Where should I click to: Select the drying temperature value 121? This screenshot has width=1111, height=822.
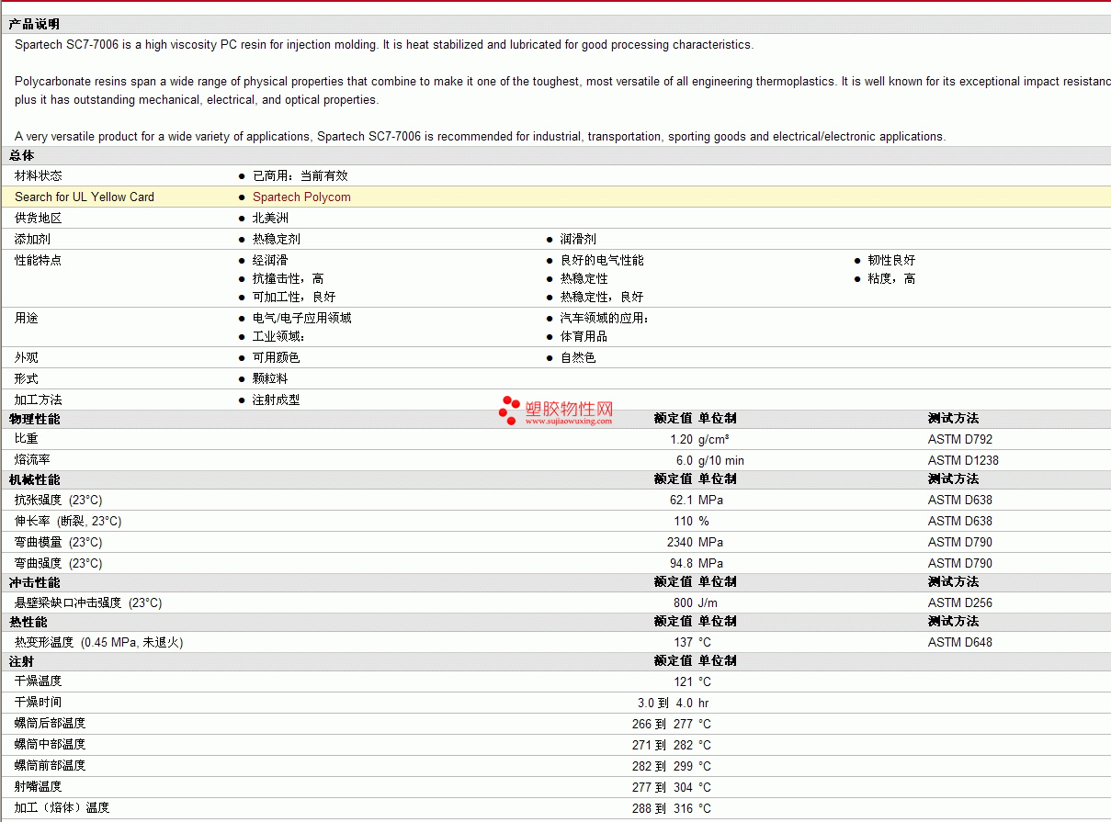coord(684,681)
